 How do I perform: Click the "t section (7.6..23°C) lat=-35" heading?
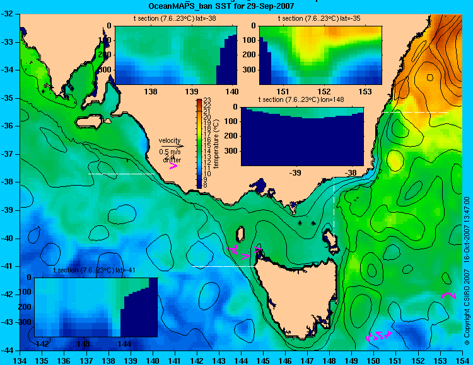[319, 19]
